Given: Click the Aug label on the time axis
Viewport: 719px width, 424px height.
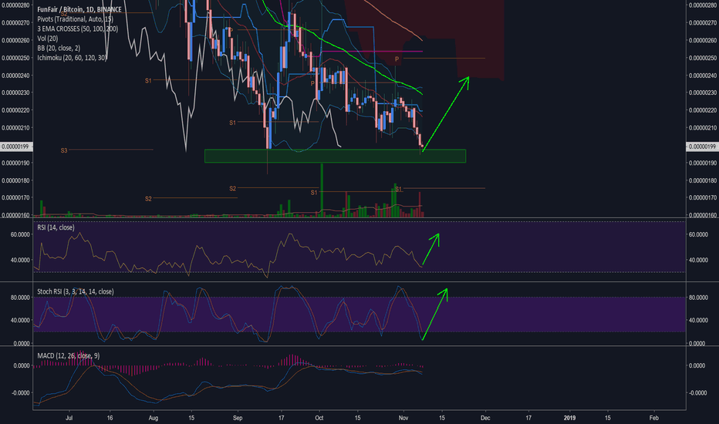Looking at the screenshot, I should tap(154, 418).
